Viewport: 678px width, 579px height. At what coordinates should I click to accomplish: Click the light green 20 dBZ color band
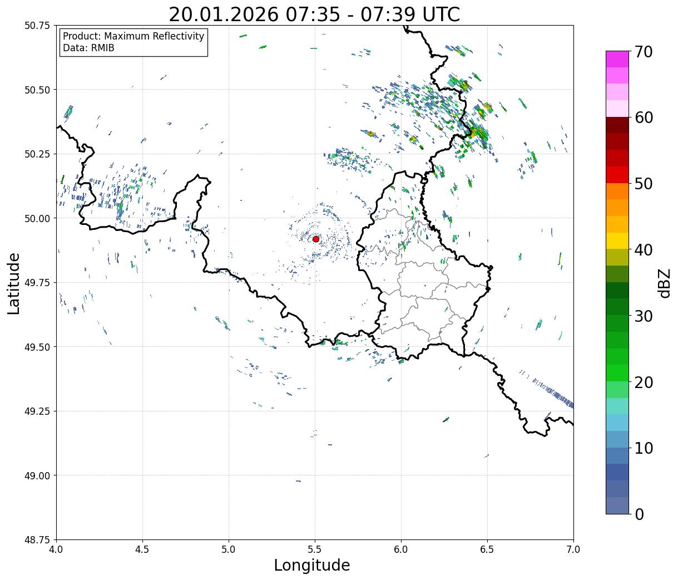click(x=617, y=390)
